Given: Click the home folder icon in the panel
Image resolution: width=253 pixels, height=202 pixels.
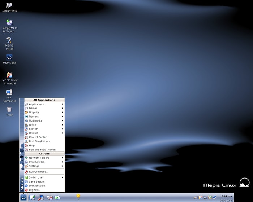Looking at the screenshot, I should coord(50,197).
